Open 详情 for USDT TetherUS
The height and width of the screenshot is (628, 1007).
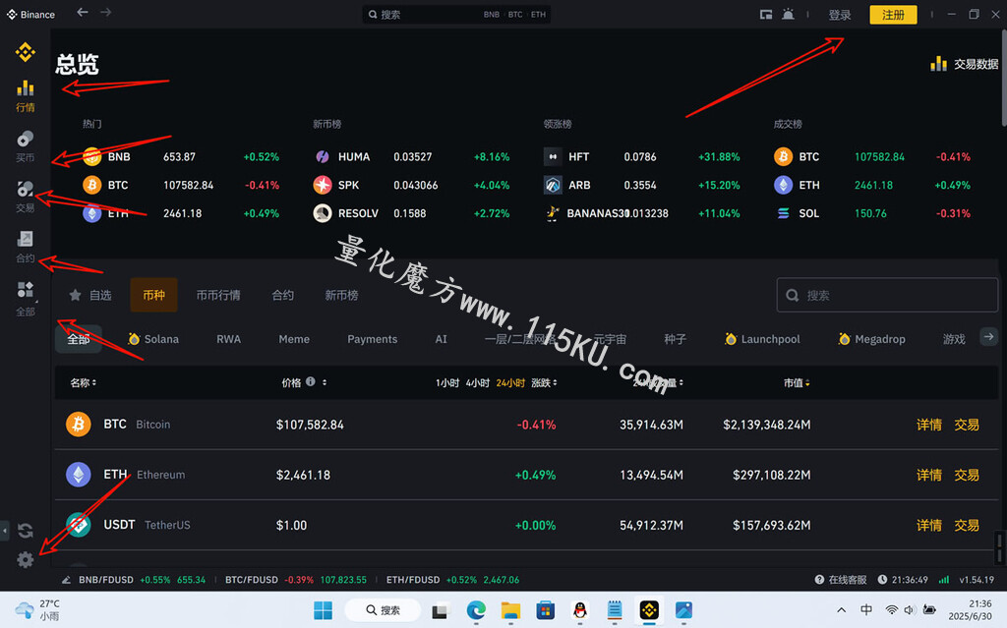(928, 525)
